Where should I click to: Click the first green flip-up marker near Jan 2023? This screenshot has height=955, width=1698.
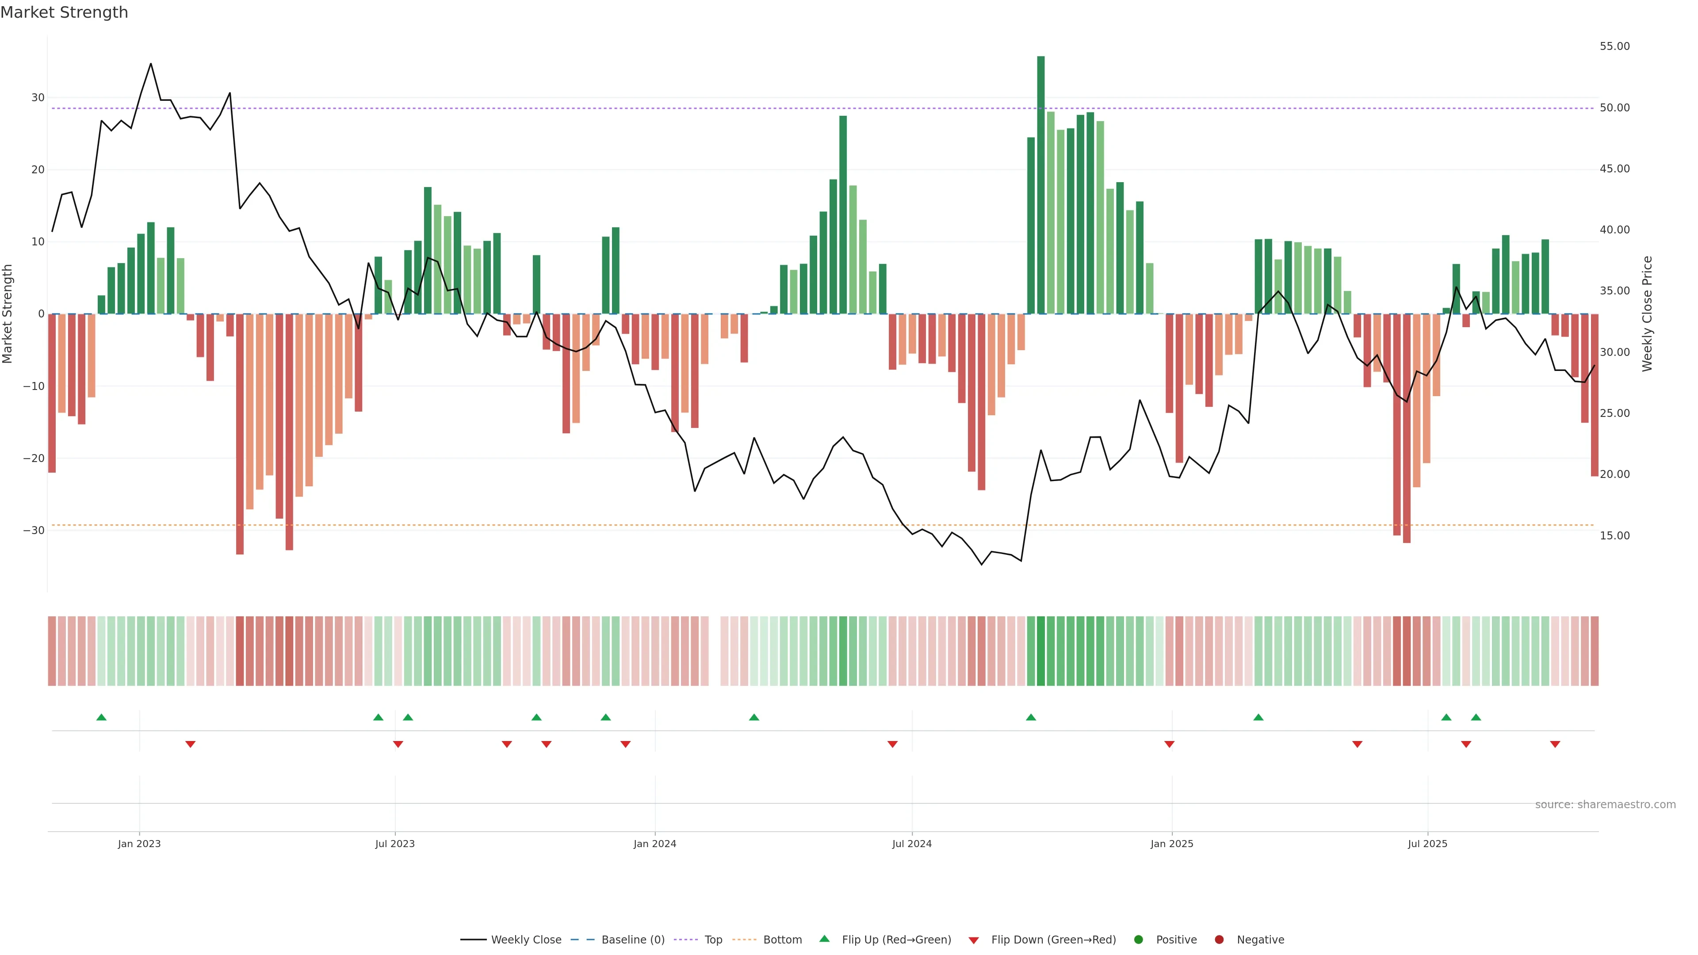point(102,717)
